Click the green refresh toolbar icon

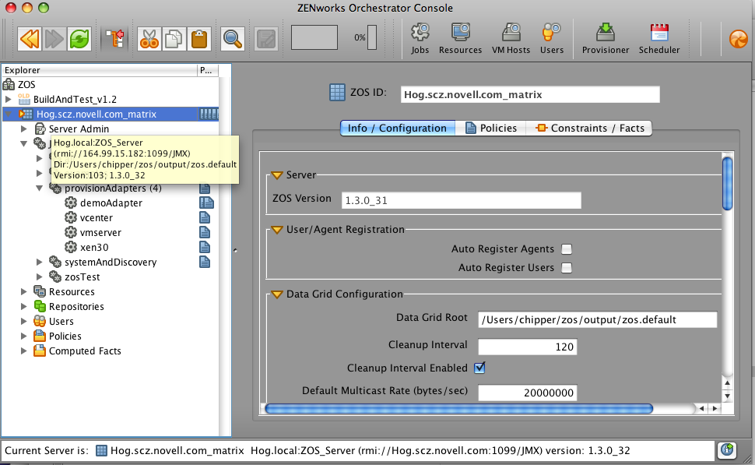[x=79, y=38]
